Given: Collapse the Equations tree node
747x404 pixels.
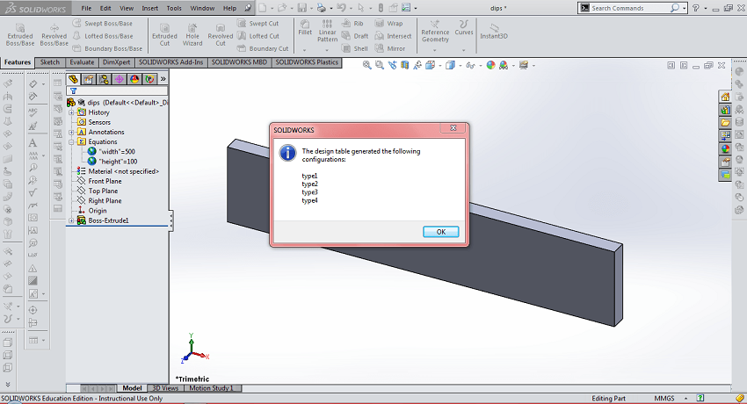Looking at the screenshot, I should pos(71,141).
